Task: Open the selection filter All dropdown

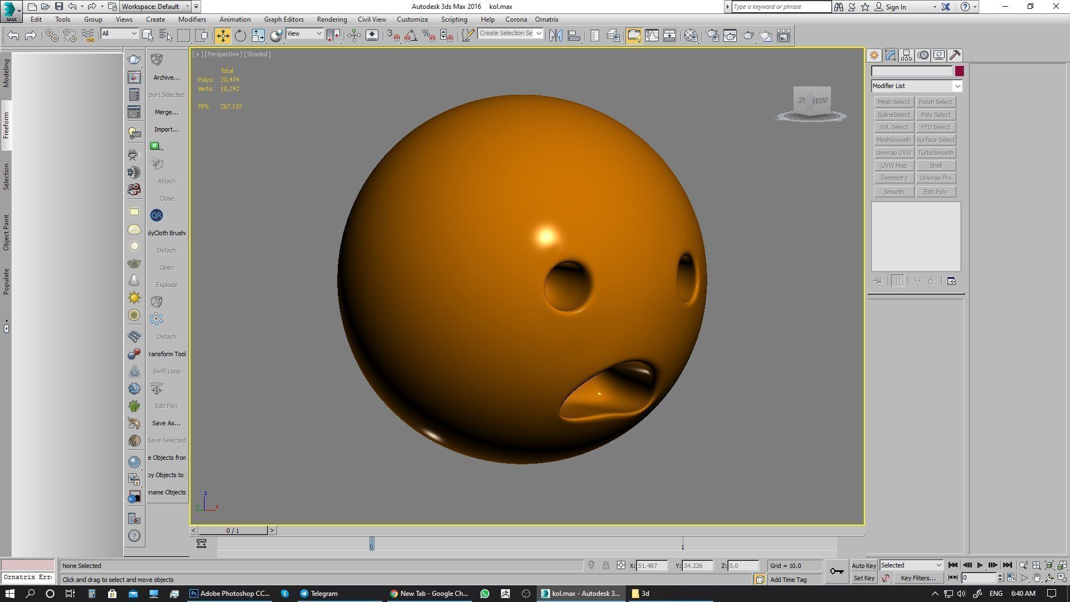Action: [119, 34]
